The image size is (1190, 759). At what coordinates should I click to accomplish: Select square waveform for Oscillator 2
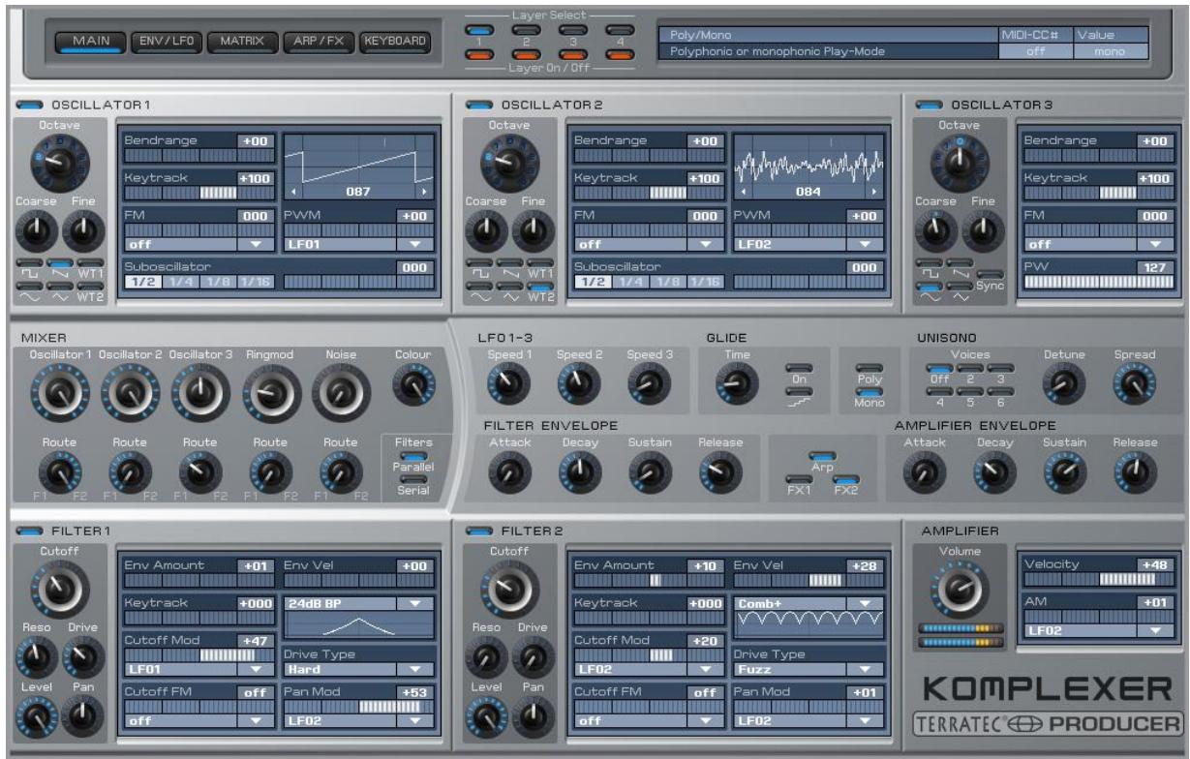coord(480,263)
